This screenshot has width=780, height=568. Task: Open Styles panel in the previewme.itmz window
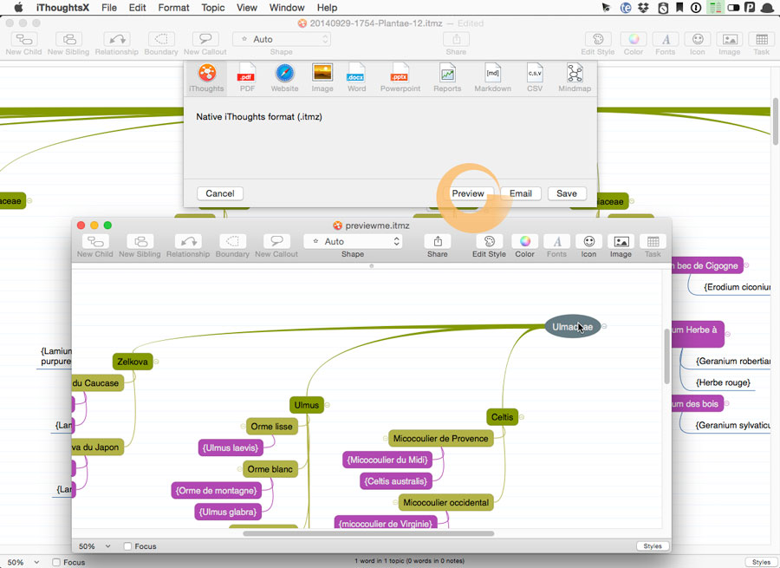(653, 546)
